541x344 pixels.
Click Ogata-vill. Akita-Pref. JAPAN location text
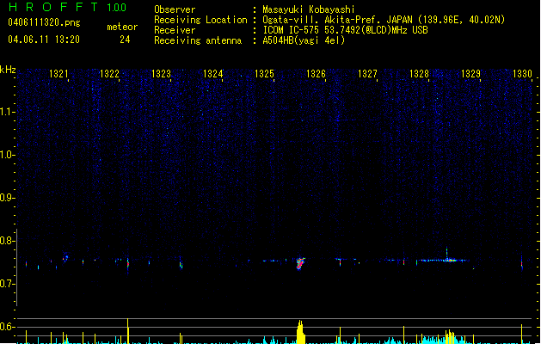(384, 20)
